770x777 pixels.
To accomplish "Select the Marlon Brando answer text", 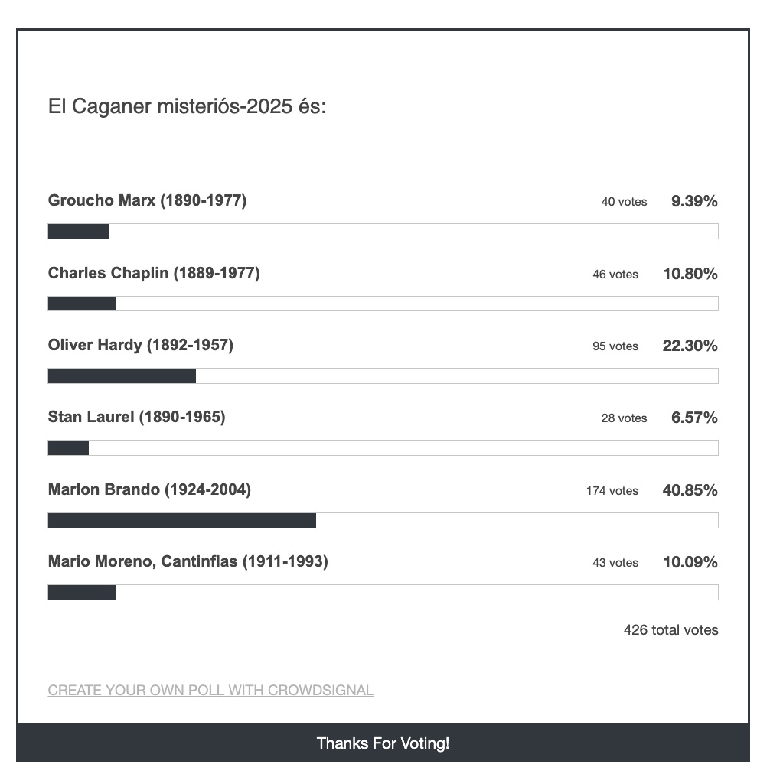I will tap(149, 489).
